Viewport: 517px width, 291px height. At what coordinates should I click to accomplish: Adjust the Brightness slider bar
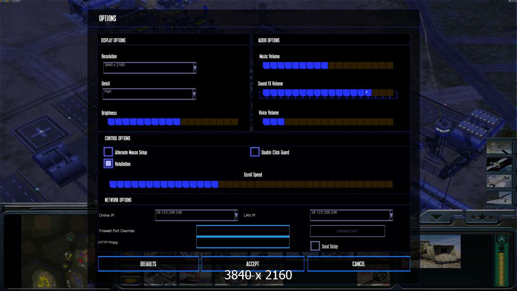coord(173,122)
